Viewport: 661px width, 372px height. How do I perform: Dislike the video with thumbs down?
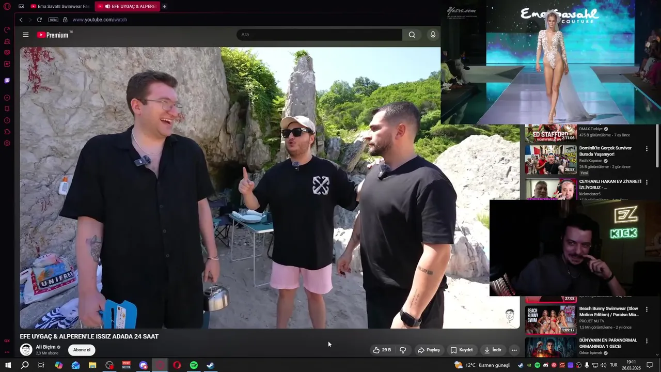(403, 350)
